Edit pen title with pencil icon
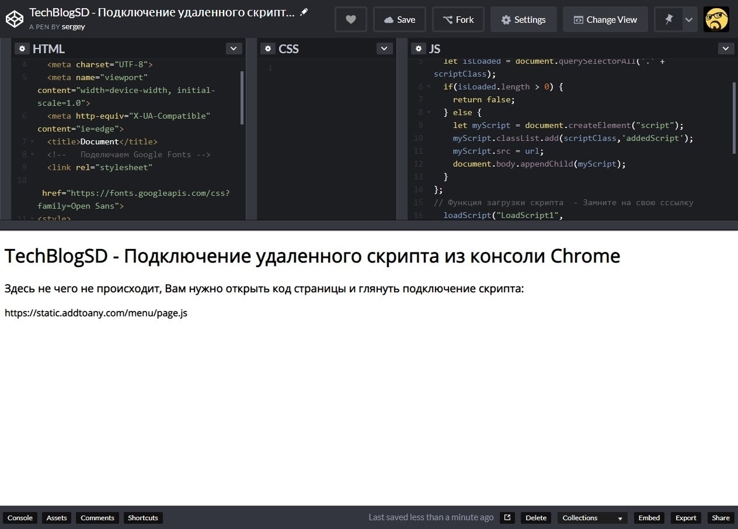Screen dimensions: 738x529 304,12
